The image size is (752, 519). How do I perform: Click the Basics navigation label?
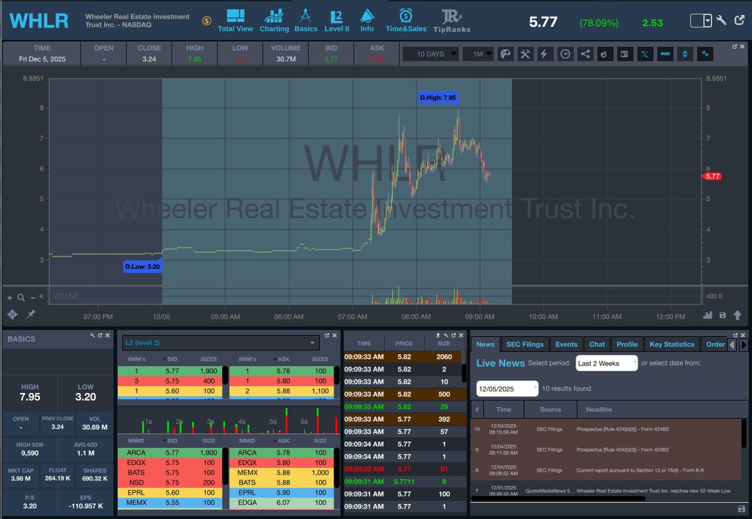tap(306, 19)
